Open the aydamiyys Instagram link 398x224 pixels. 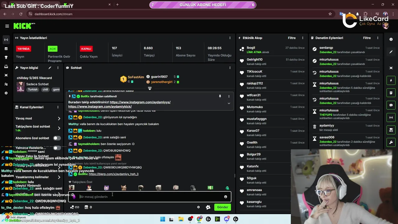click(140, 102)
